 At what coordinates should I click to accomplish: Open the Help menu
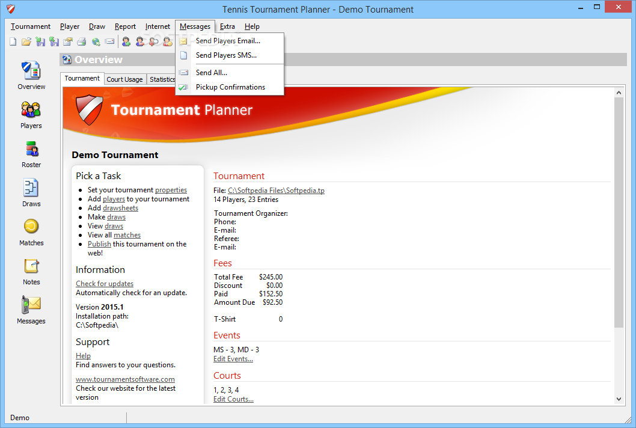[252, 26]
